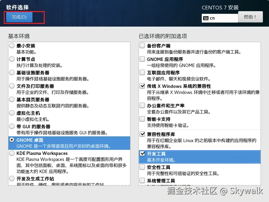Click the description text 基本功能。

click(x=26, y=52)
